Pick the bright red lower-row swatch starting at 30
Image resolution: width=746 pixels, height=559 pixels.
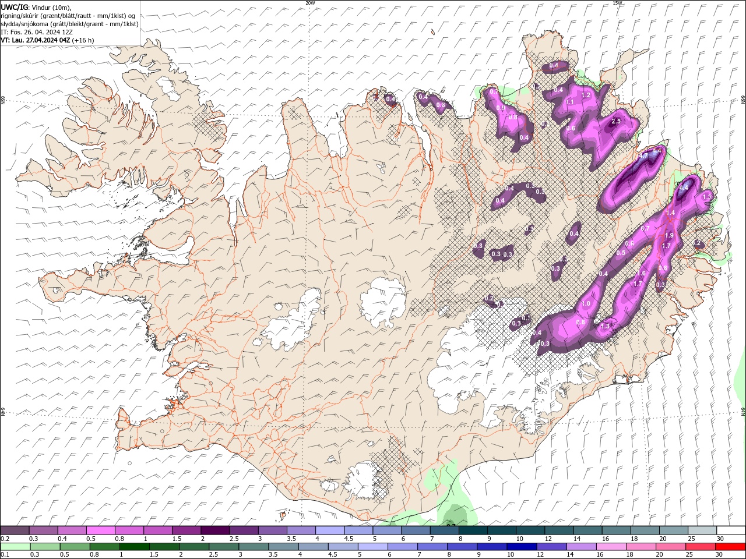(730, 547)
